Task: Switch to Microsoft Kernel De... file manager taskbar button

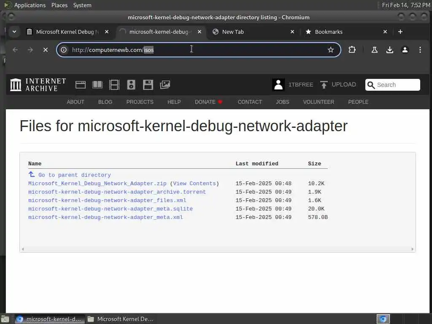Action: 120,319
